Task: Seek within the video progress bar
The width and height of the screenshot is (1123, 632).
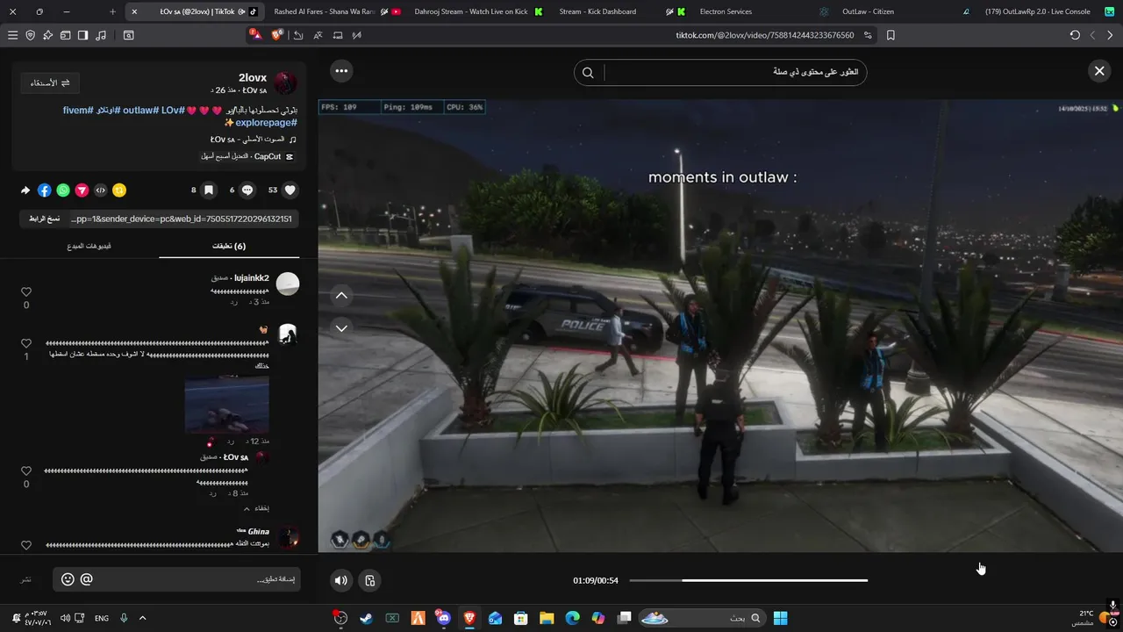Action: (x=748, y=580)
